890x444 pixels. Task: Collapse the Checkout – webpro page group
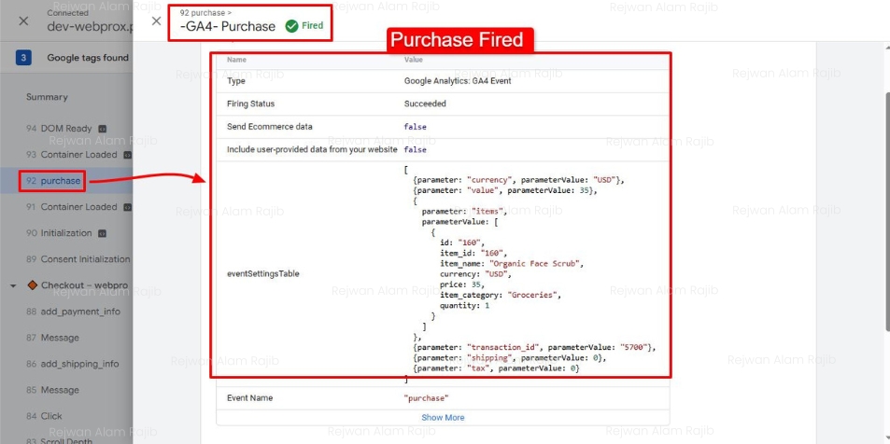coord(15,285)
